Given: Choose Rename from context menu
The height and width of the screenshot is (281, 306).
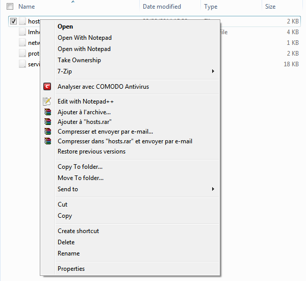Looking at the screenshot, I should pyautogui.click(x=68, y=253).
